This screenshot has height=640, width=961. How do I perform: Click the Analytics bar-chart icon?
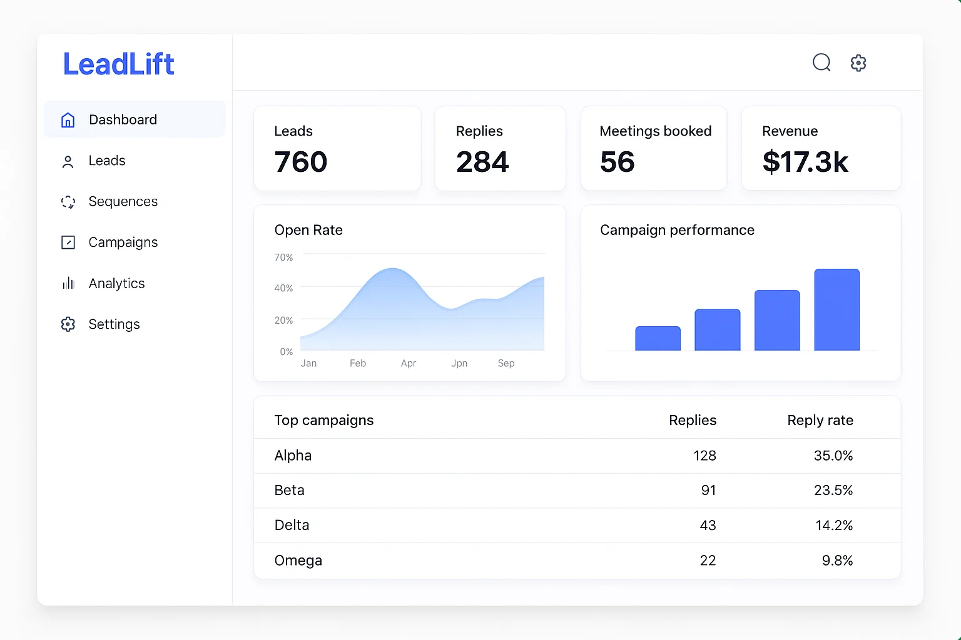tap(68, 284)
